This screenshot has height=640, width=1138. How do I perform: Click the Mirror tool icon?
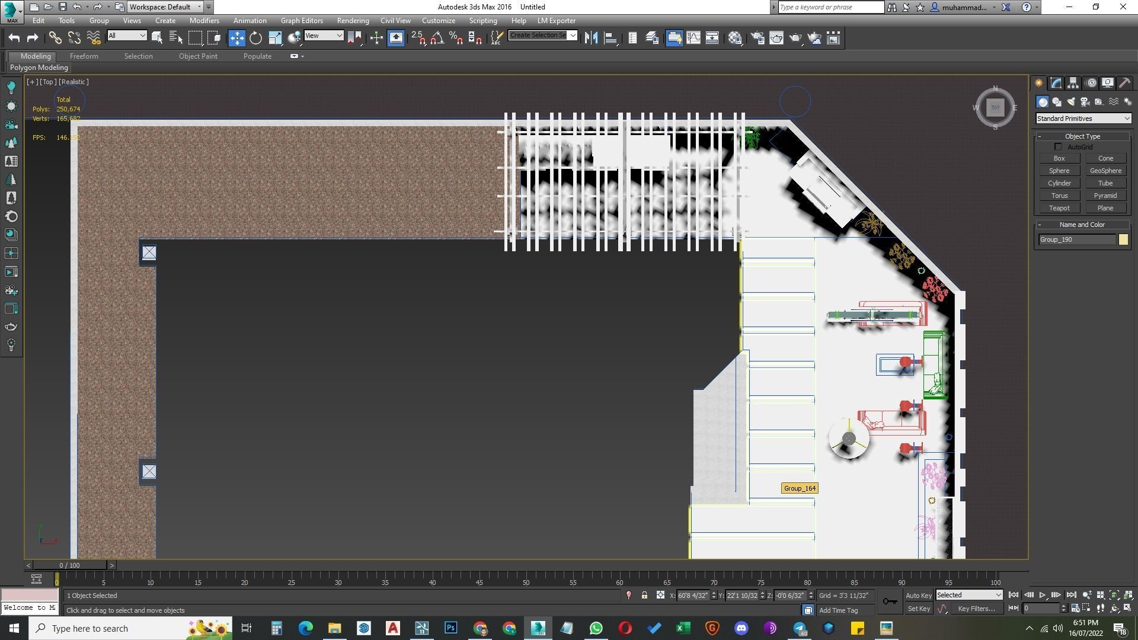(x=591, y=39)
